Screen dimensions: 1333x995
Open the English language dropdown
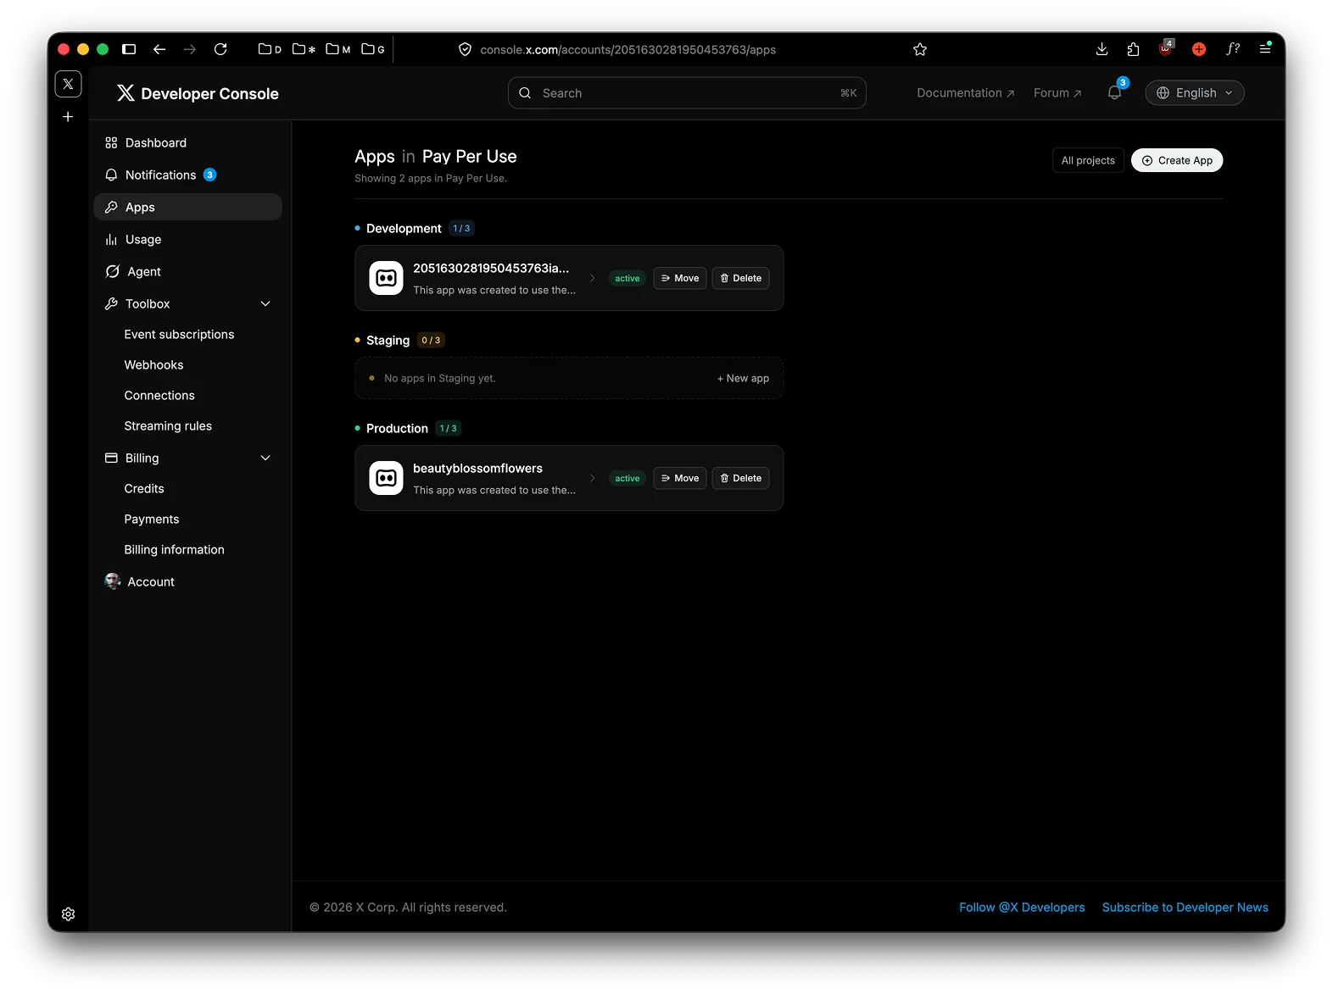pyautogui.click(x=1195, y=92)
